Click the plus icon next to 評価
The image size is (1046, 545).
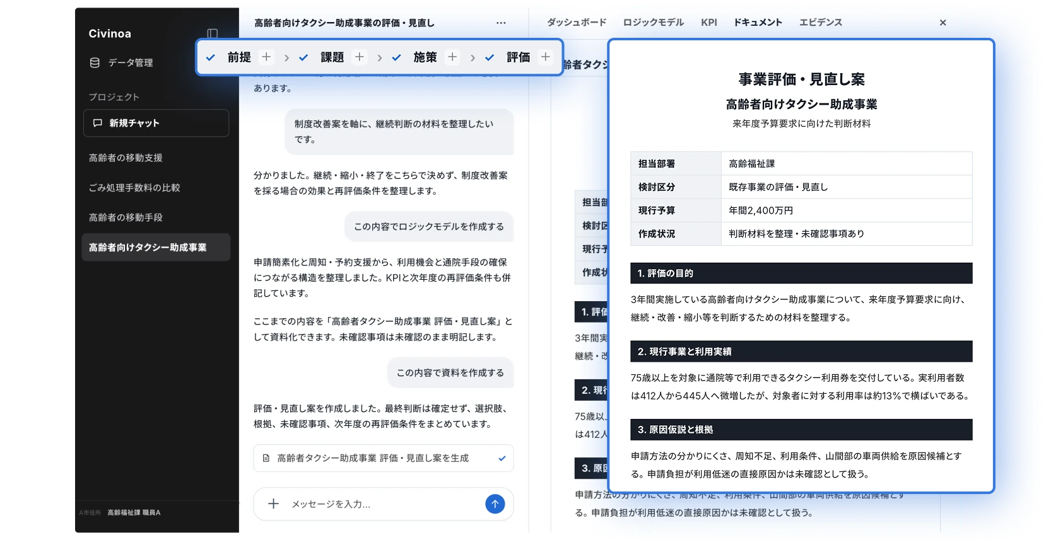point(546,57)
